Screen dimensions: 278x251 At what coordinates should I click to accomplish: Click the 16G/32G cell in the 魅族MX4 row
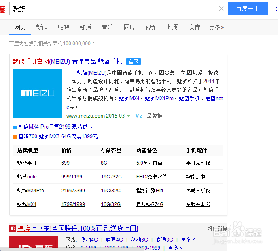(x=110, y=204)
